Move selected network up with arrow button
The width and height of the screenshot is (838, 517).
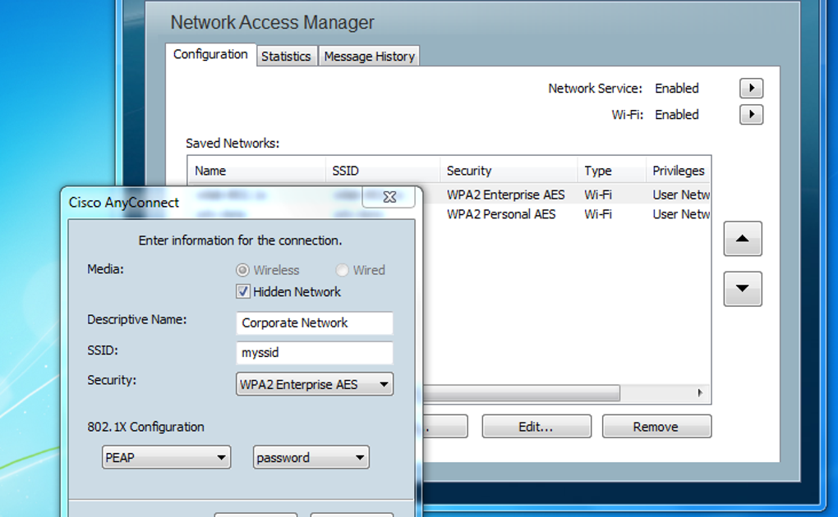[743, 239]
